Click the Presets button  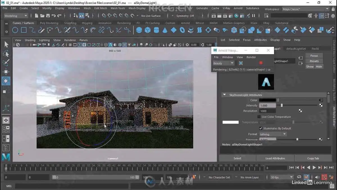pos(314,61)
